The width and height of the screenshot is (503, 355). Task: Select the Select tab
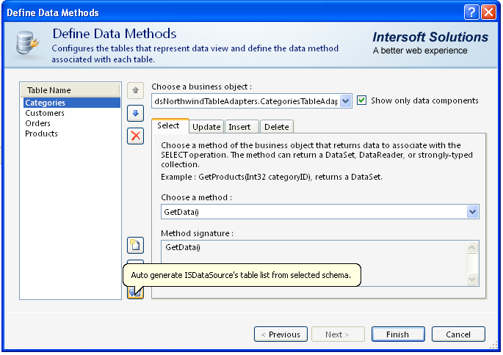click(x=169, y=126)
